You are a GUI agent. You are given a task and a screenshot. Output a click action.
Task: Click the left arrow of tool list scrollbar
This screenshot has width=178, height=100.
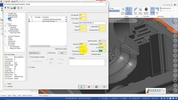(x=29, y=46)
